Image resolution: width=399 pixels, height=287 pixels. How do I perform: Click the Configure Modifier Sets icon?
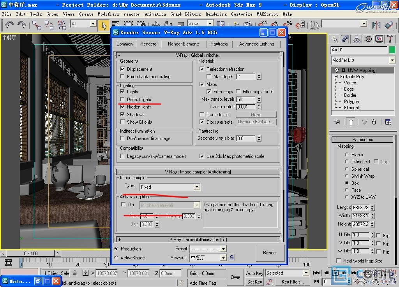point(388,122)
